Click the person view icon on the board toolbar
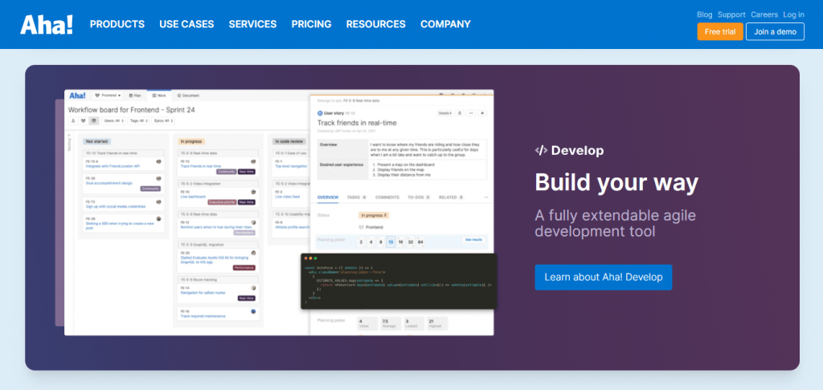The height and width of the screenshot is (390, 823). tap(73, 120)
